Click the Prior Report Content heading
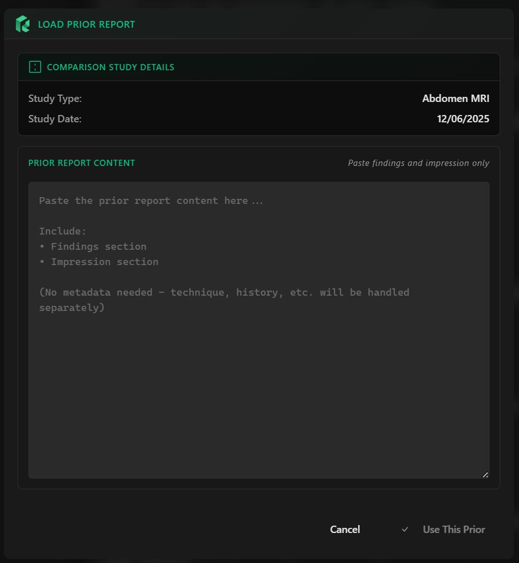 (x=82, y=163)
